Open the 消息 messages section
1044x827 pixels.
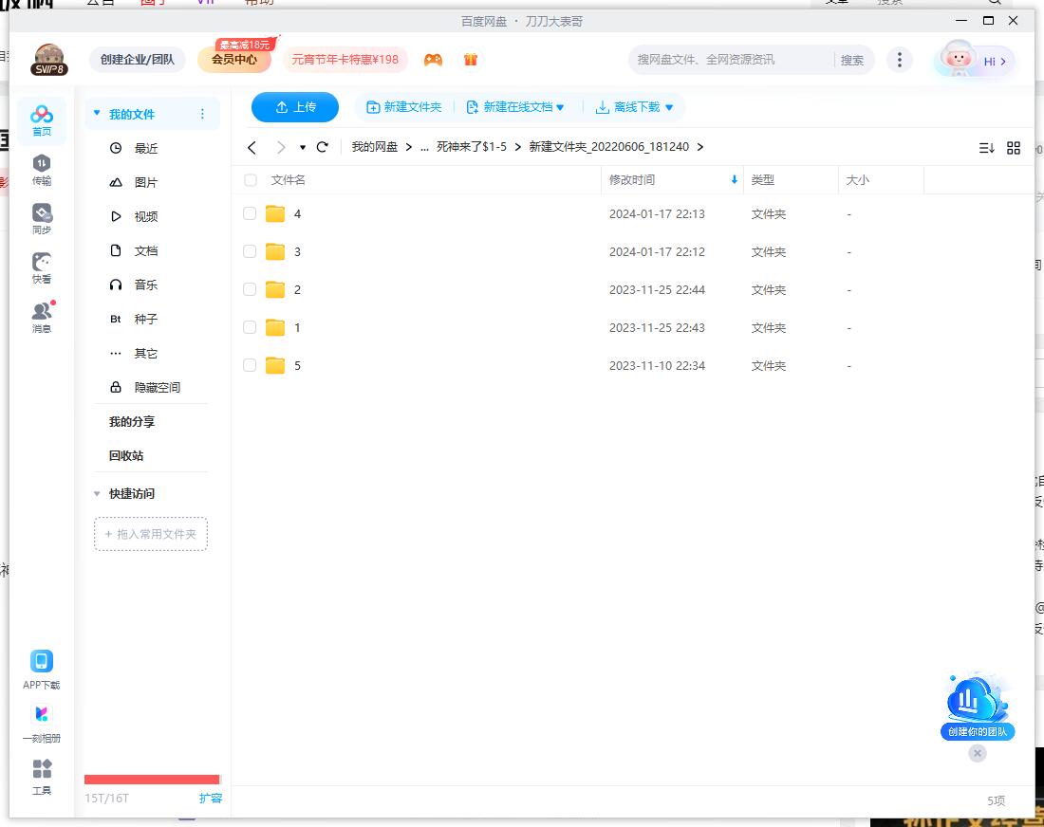[43, 318]
